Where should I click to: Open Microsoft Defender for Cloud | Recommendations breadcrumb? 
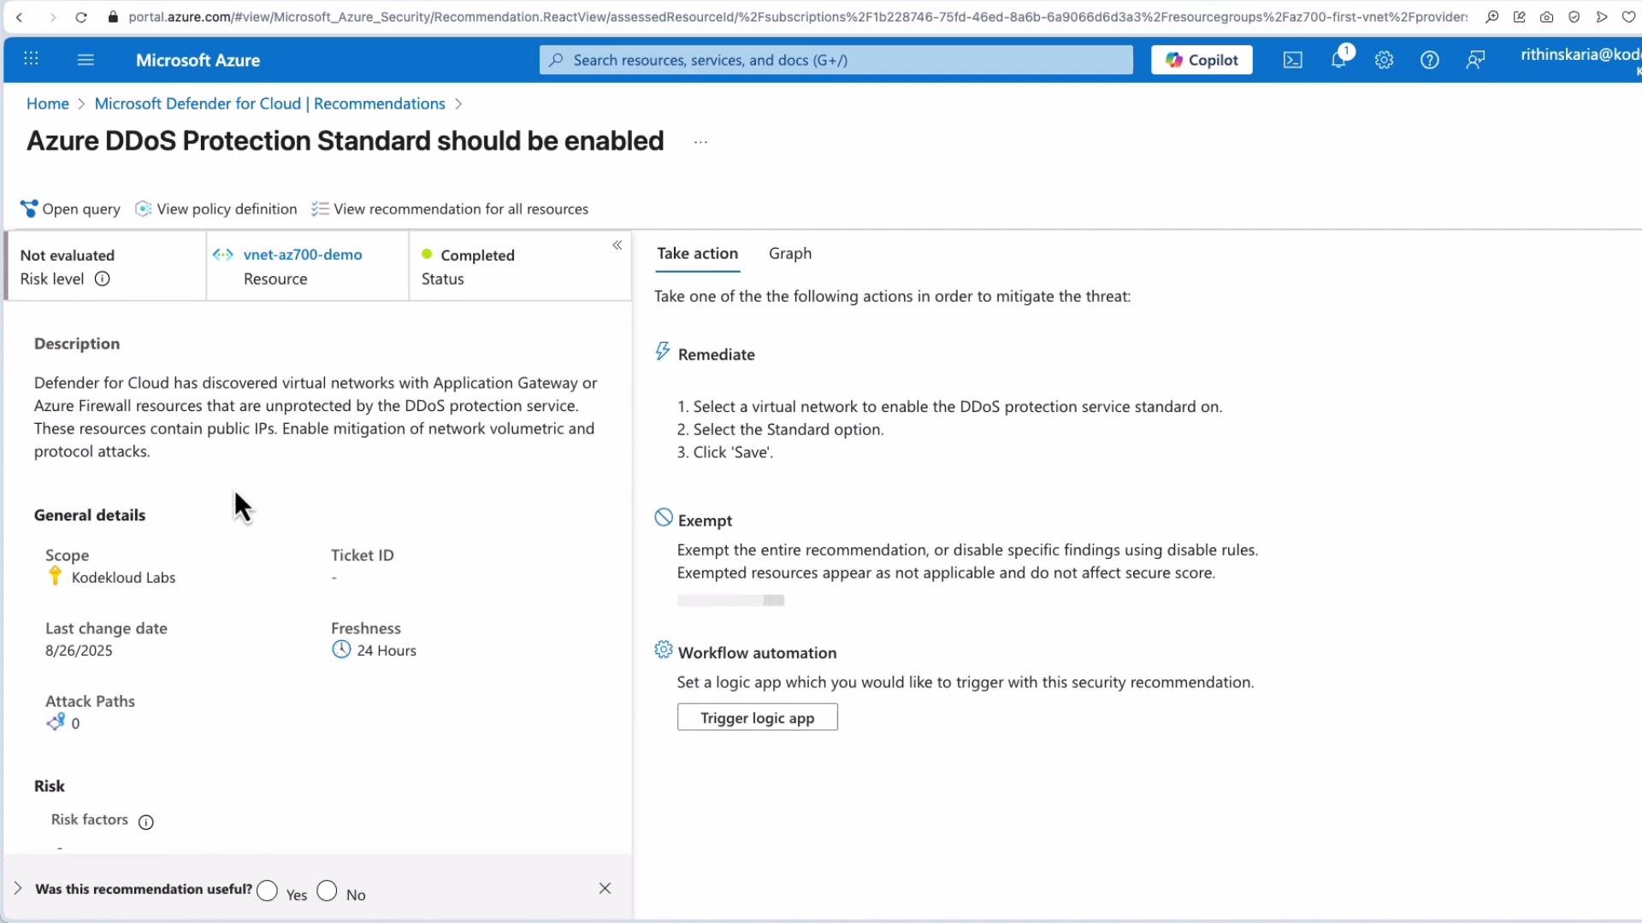click(x=269, y=103)
